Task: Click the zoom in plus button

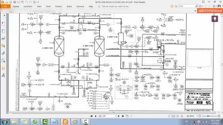Action: [x=219, y=116]
